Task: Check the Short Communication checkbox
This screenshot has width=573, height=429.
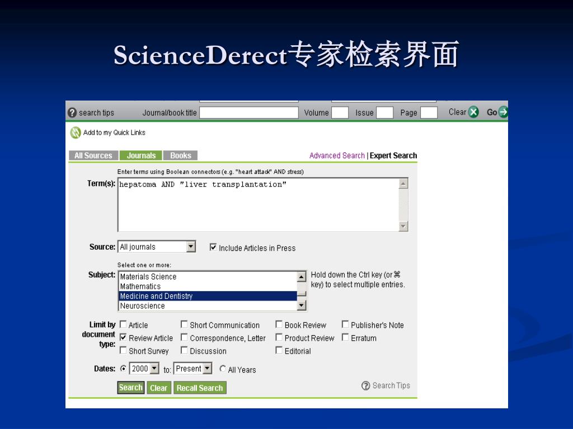Action: click(x=184, y=325)
